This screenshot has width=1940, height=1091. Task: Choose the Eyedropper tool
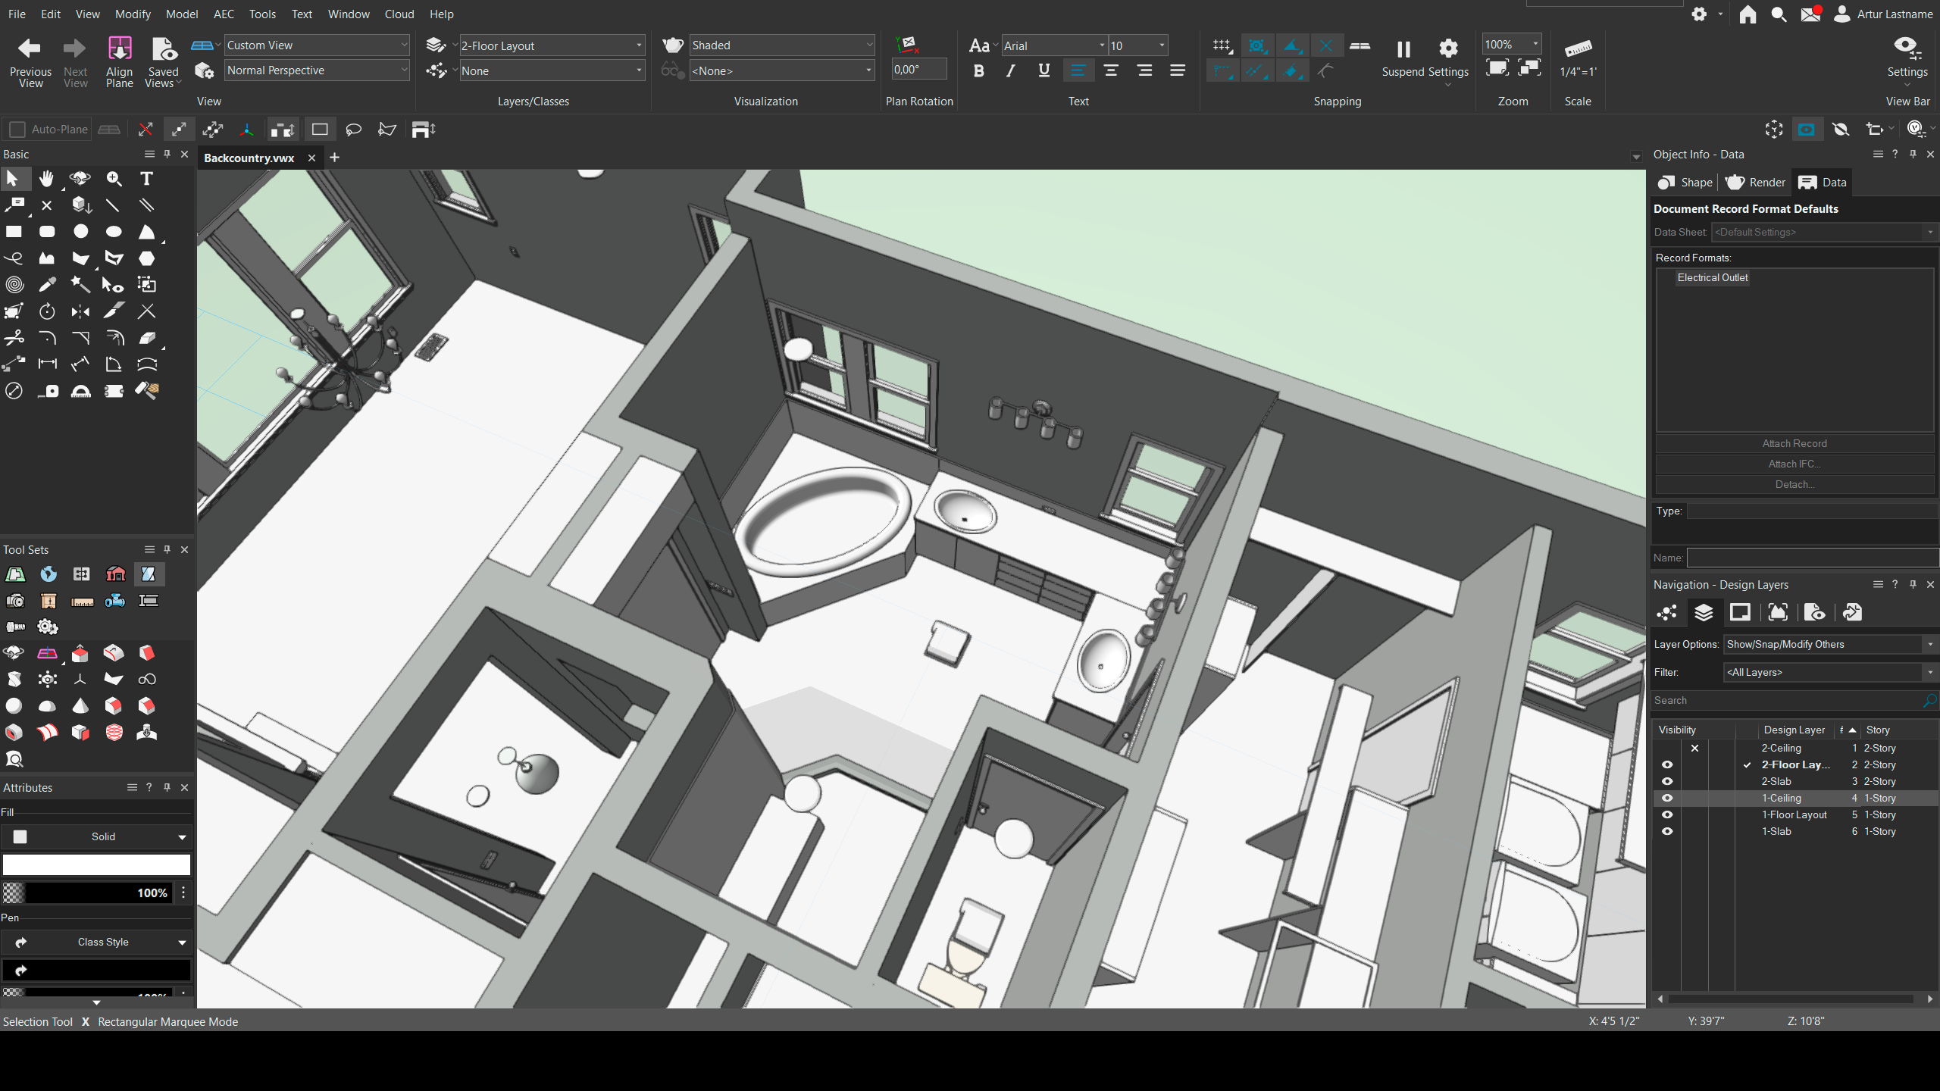[x=47, y=285]
